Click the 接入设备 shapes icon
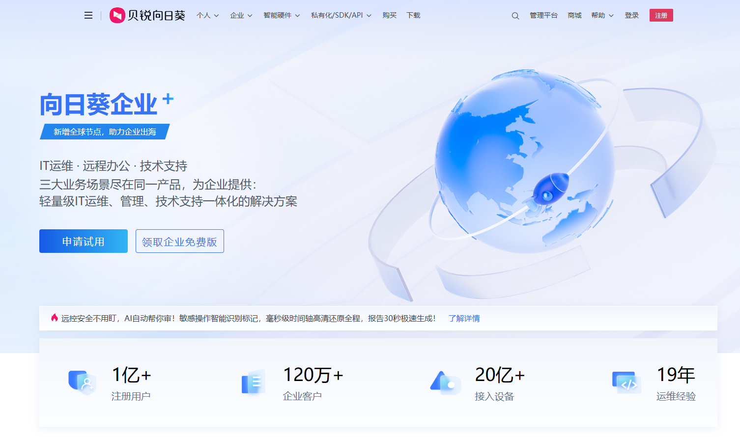 445,382
